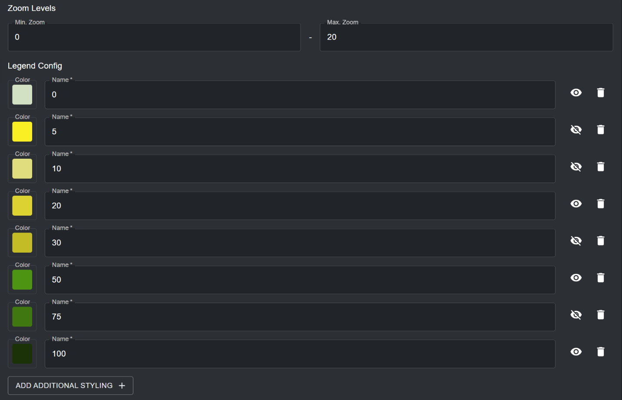Hide the legend entry named 50
The height and width of the screenshot is (400, 622).
point(576,278)
